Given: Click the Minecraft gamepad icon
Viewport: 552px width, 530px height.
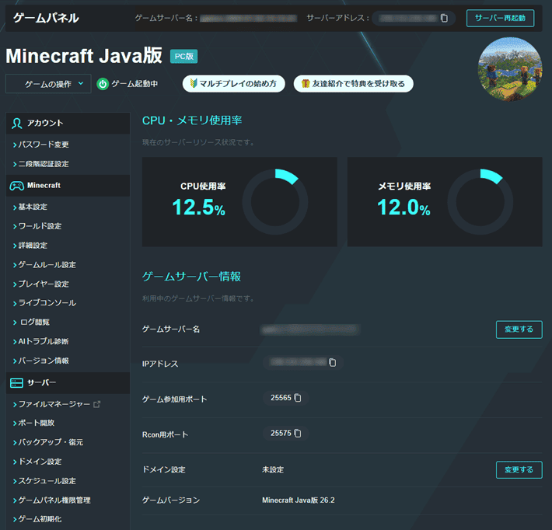Looking at the screenshot, I should (x=16, y=186).
